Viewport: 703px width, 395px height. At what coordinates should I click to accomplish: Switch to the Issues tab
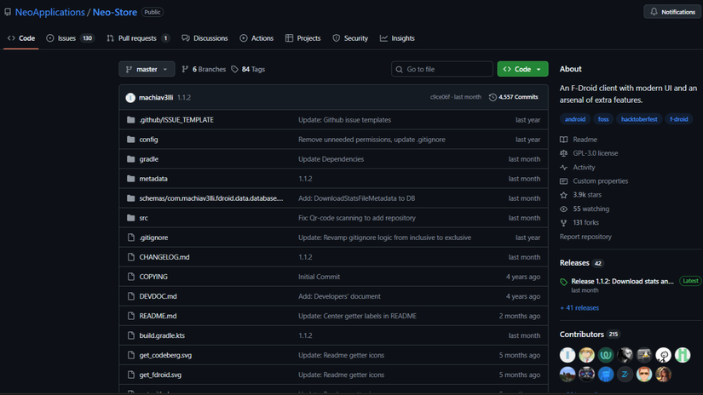[70, 38]
